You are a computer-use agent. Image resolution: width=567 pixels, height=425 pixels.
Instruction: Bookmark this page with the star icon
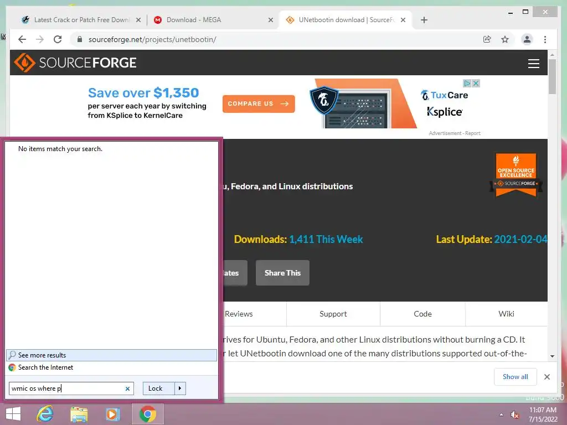pyautogui.click(x=505, y=39)
